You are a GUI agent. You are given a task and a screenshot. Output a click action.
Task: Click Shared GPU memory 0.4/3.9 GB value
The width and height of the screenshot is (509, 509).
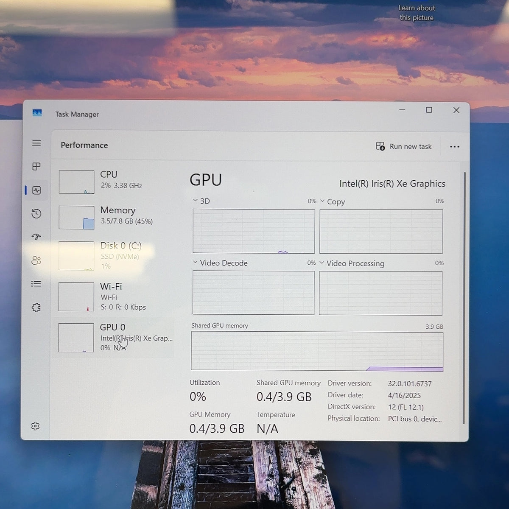click(284, 397)
